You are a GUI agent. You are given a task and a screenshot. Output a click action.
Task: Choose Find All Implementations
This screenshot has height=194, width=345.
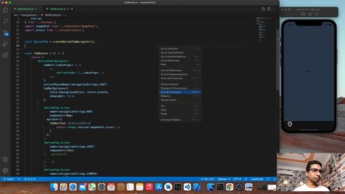[x=180, y=74]
